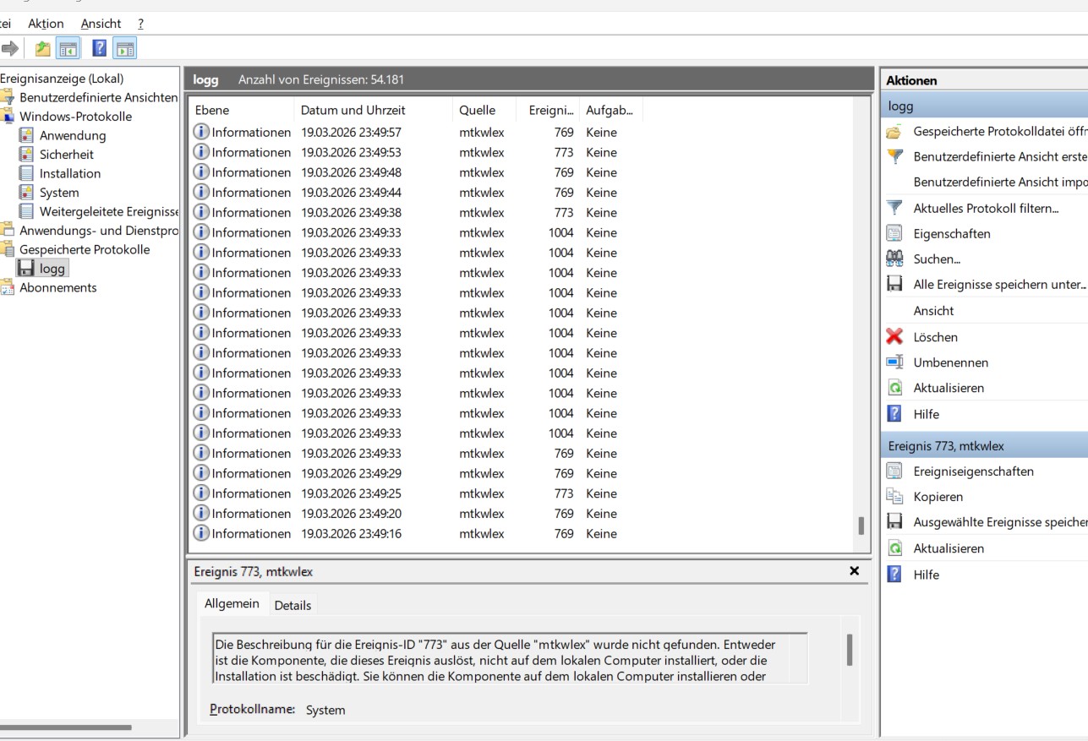Switch to the Details tab
This screenshot has height=741, width=1088.
tap(293, 605)
